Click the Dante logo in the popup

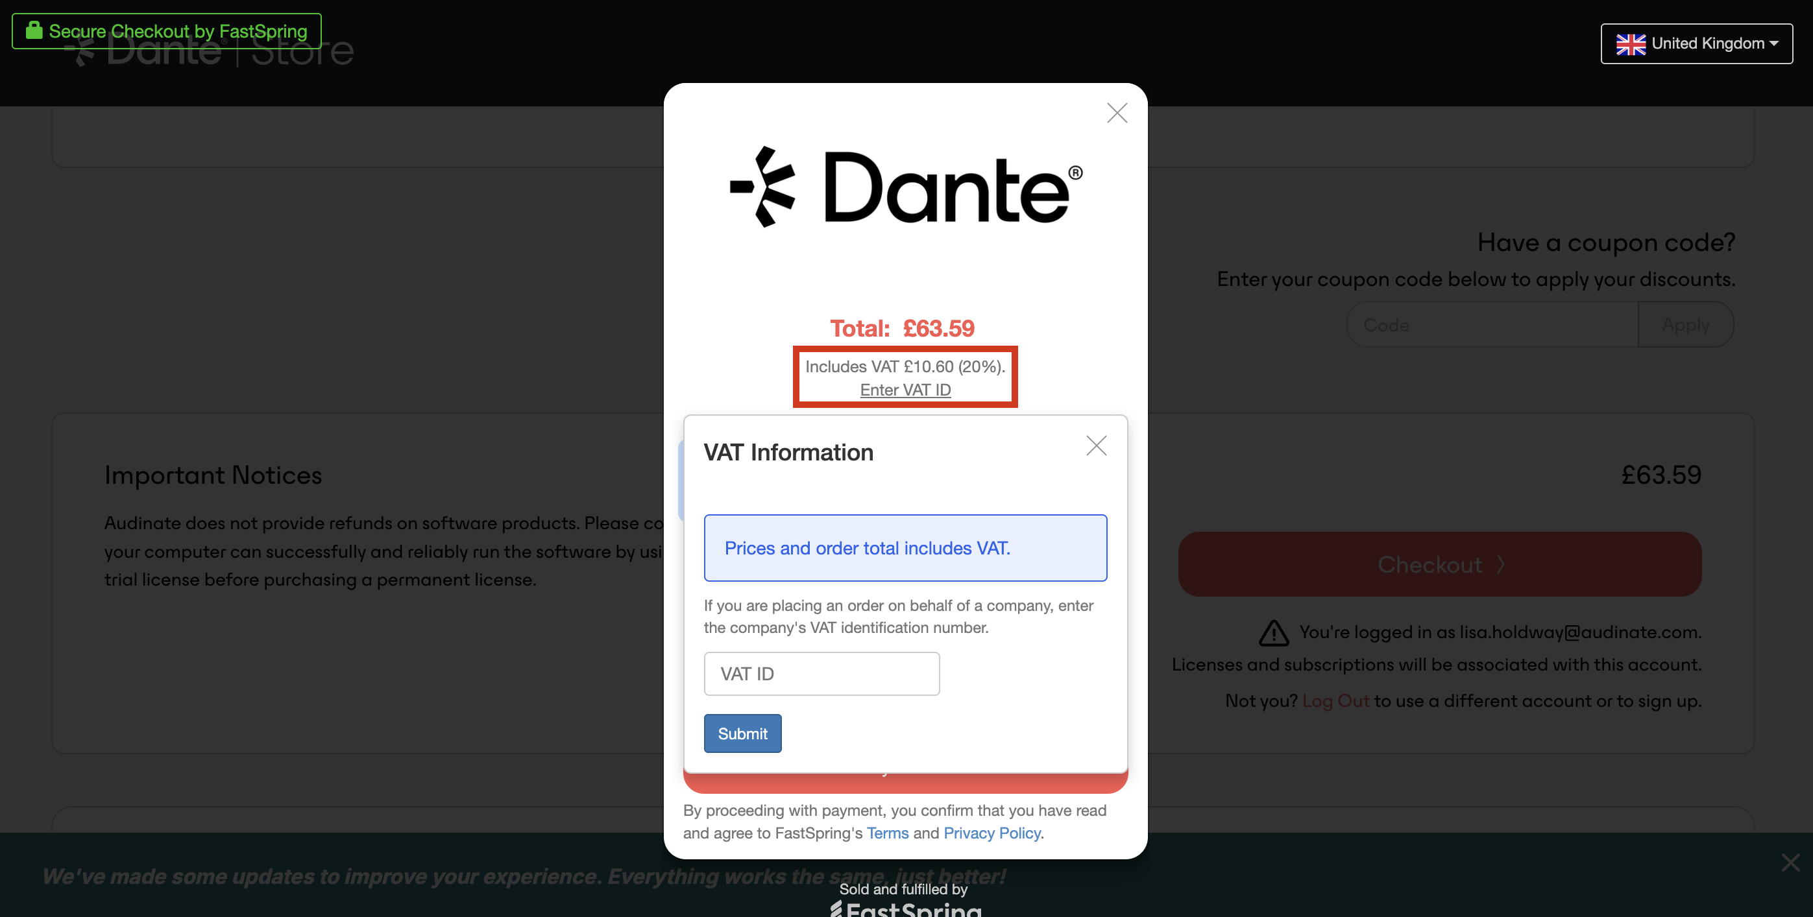pos(906,187)
